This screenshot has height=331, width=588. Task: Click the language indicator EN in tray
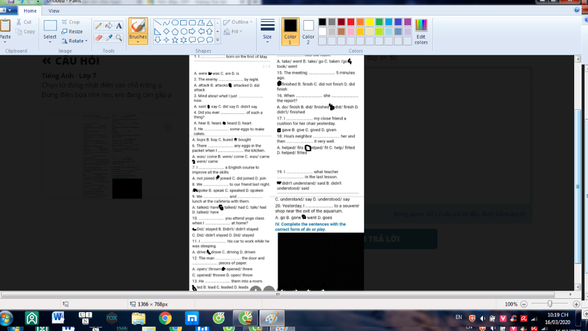(459, 317)
